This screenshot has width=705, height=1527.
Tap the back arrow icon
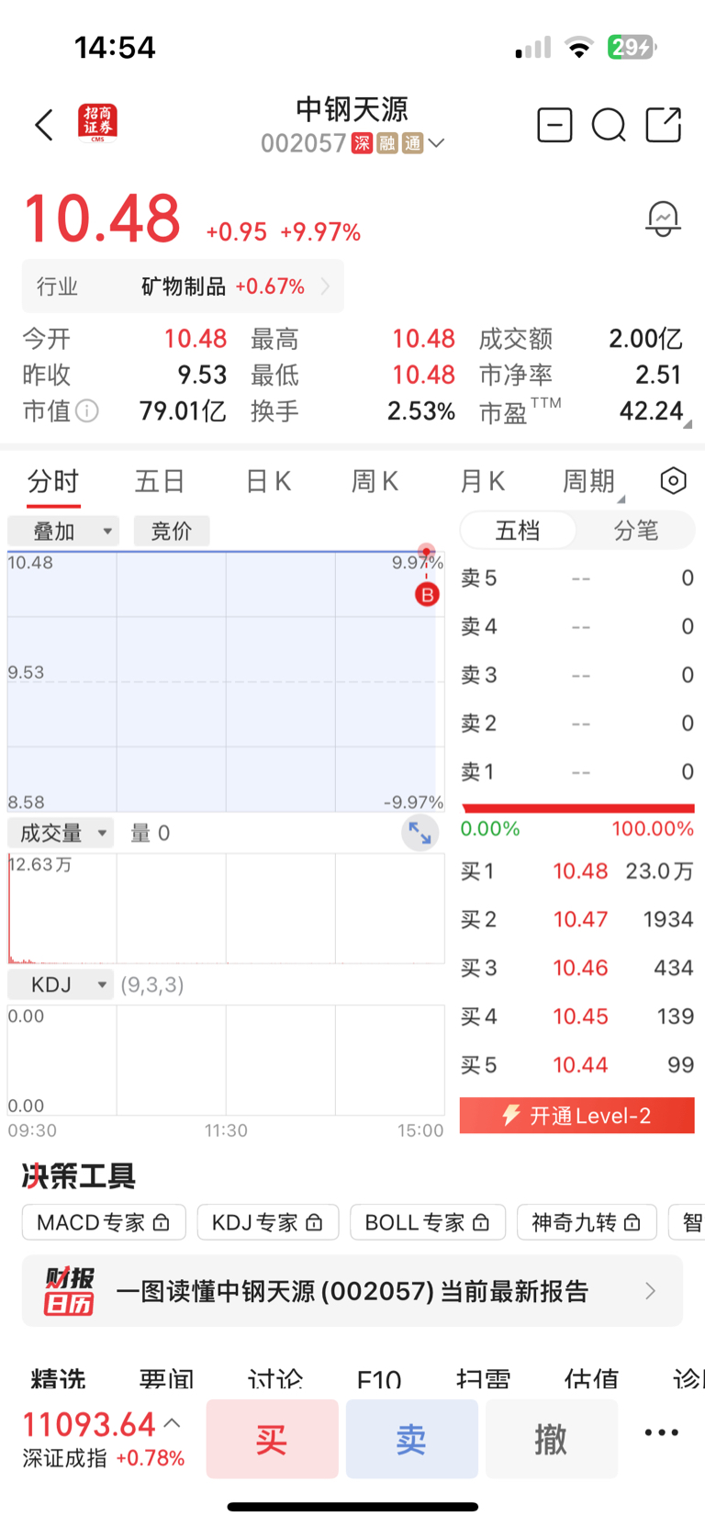44,125
